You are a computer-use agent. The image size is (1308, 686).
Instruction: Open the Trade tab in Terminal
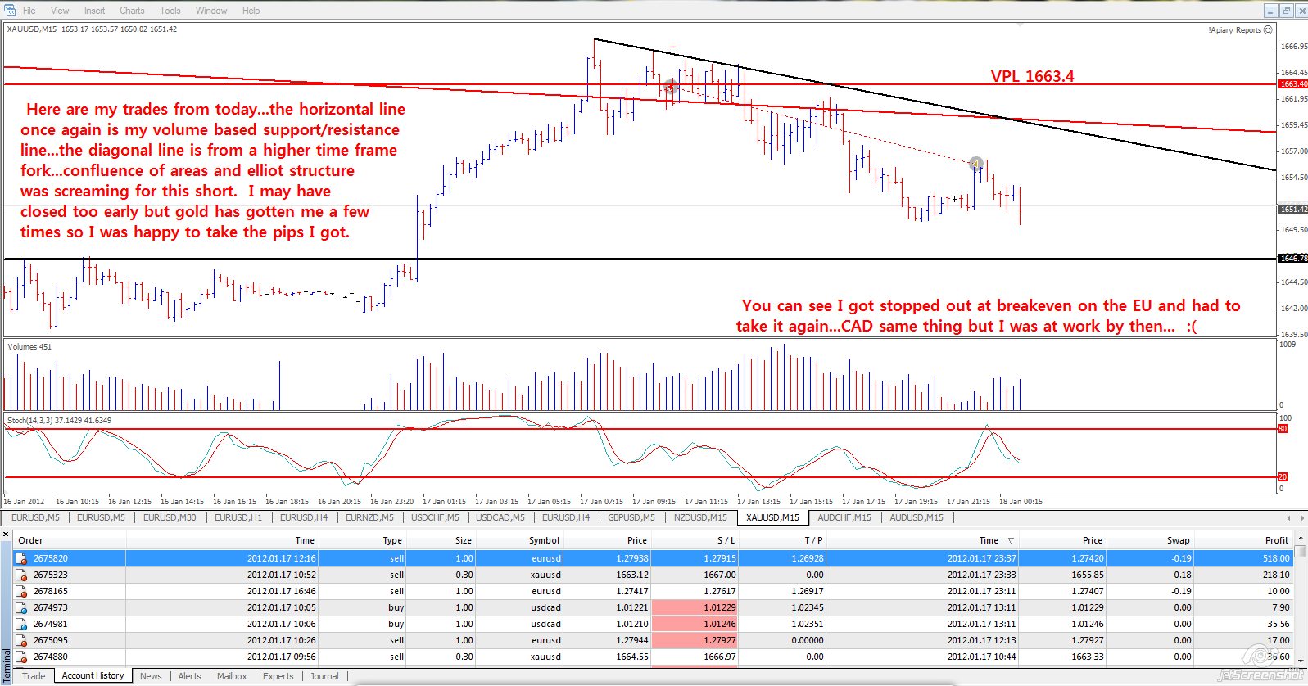pos(34,676)
